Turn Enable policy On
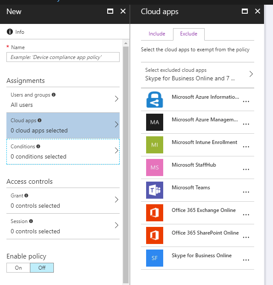Screen dimensions: 273x285 [18, 268]
